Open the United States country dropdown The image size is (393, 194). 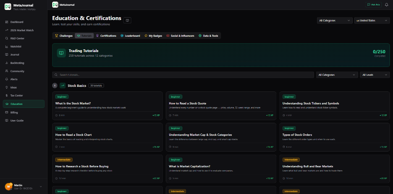(x=372, y=21)
